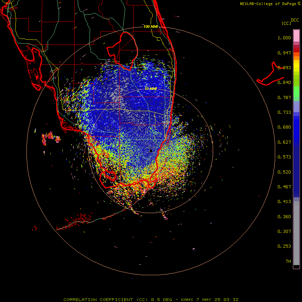Click the TH threshold label
This screenshot has height=302, width=302.
click(288, 261)
